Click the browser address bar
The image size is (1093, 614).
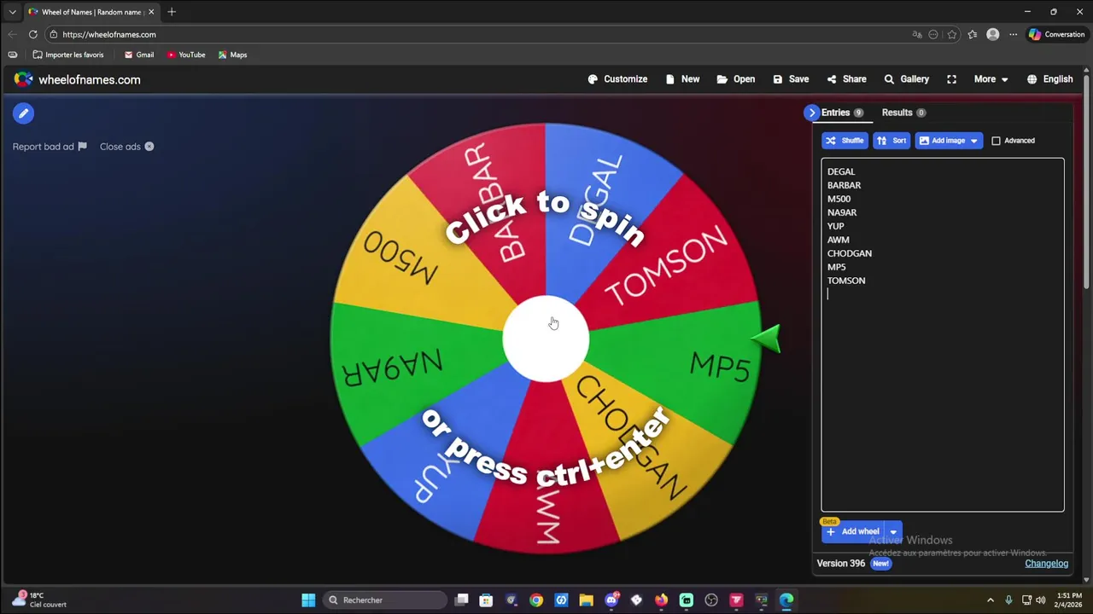[x=478, y=34]
